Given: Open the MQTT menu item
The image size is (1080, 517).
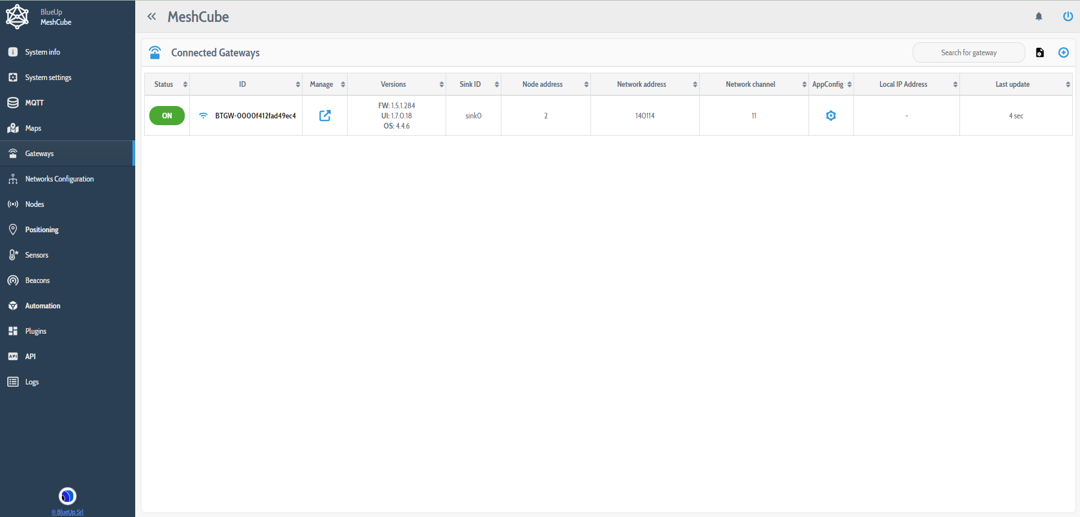Looking at the screenshot, I should coord(34,103).
